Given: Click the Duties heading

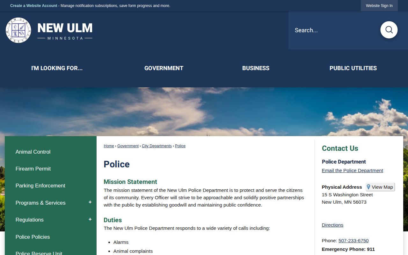Looking at the screenshot, I should (x=113, y=220).
